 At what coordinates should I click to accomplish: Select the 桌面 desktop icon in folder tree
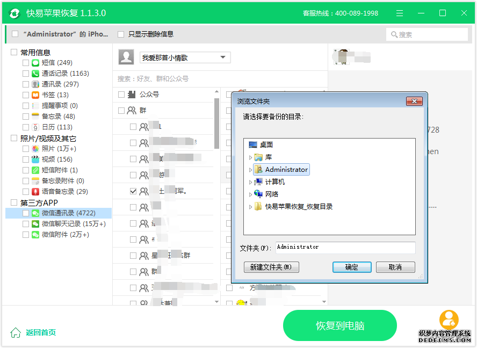click(253, 145)
